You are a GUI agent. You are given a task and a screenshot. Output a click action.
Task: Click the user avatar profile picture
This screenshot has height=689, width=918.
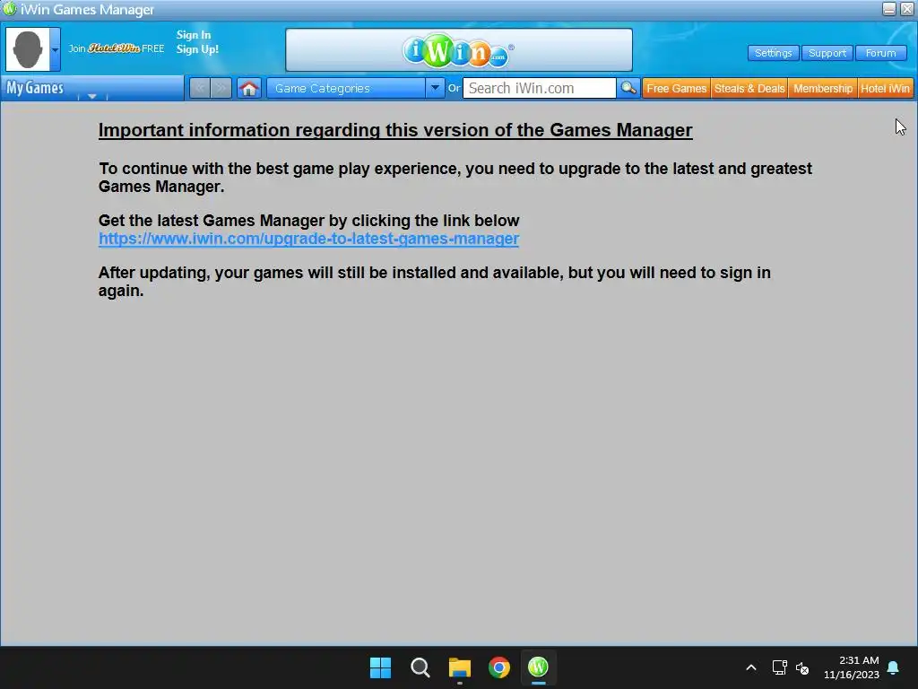[x=28, y=50]
